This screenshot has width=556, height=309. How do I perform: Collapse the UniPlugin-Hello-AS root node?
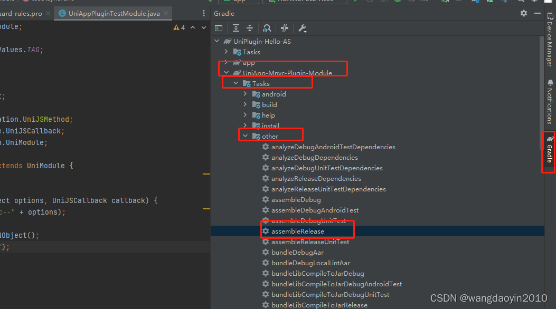tap(217, 41)
